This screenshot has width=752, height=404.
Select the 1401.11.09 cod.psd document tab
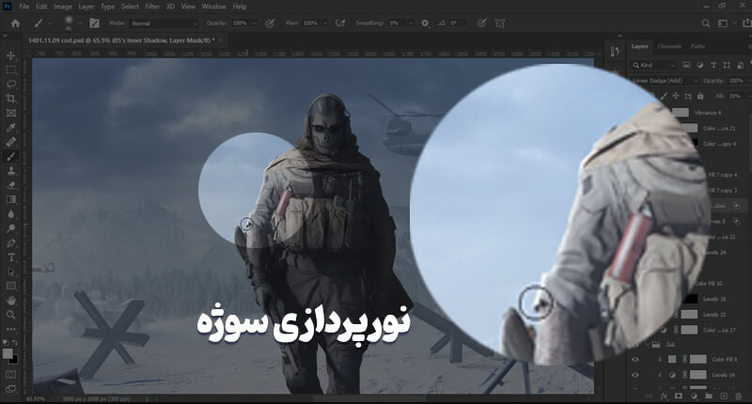tap(121, 40)
